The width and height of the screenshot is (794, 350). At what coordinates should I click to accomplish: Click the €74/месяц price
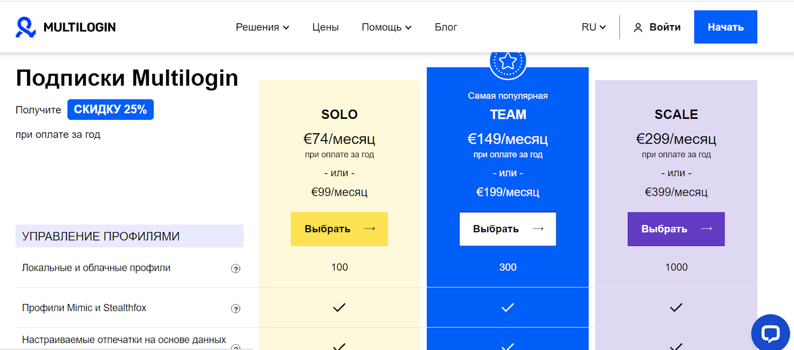coord(339,139)
